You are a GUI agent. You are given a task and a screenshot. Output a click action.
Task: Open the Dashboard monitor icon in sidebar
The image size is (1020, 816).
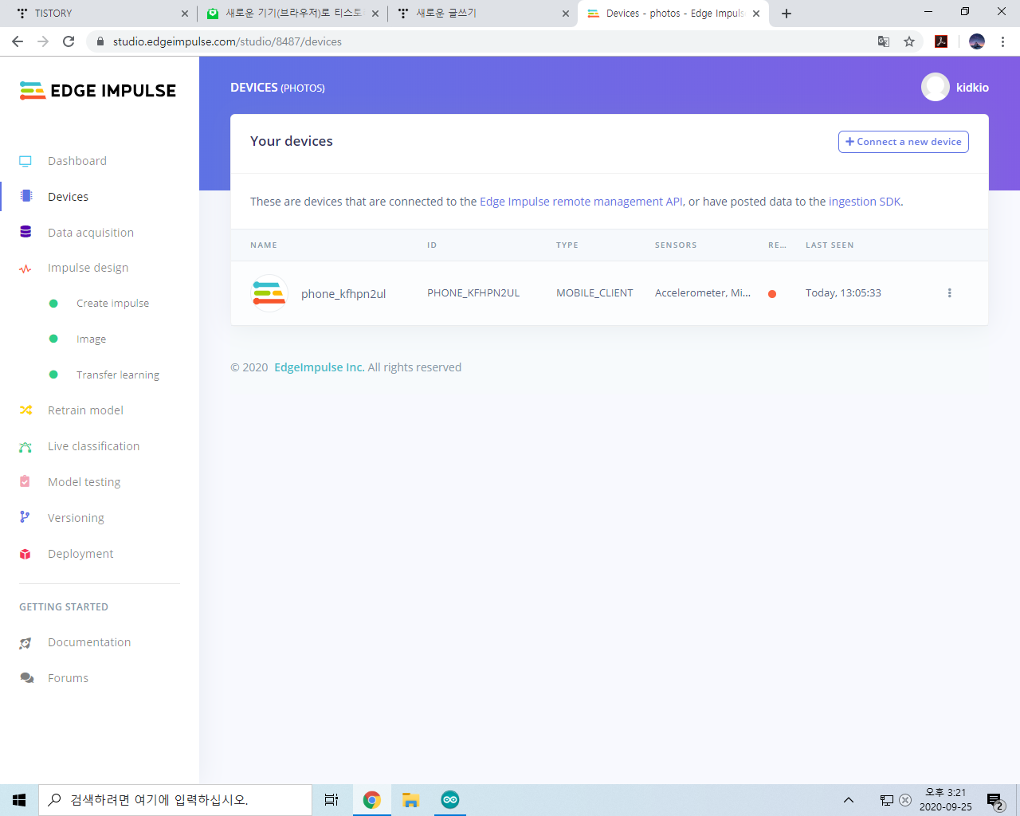pos(25,161)
